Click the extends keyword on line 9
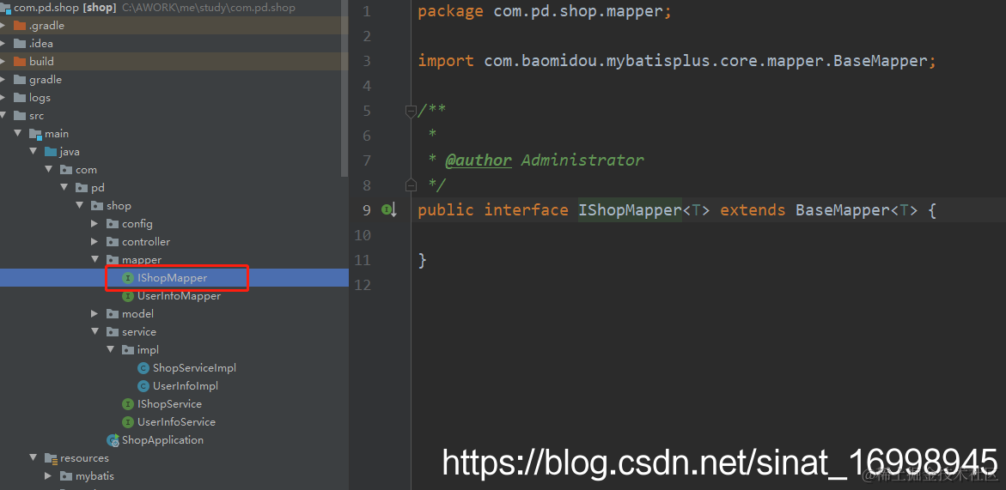The width and height of the screenshot is (1006, 490). pos(753,209)
